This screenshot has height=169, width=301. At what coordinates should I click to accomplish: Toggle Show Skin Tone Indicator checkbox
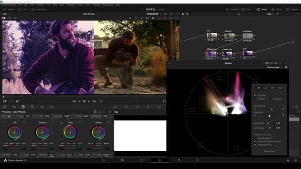coord(255,141)
